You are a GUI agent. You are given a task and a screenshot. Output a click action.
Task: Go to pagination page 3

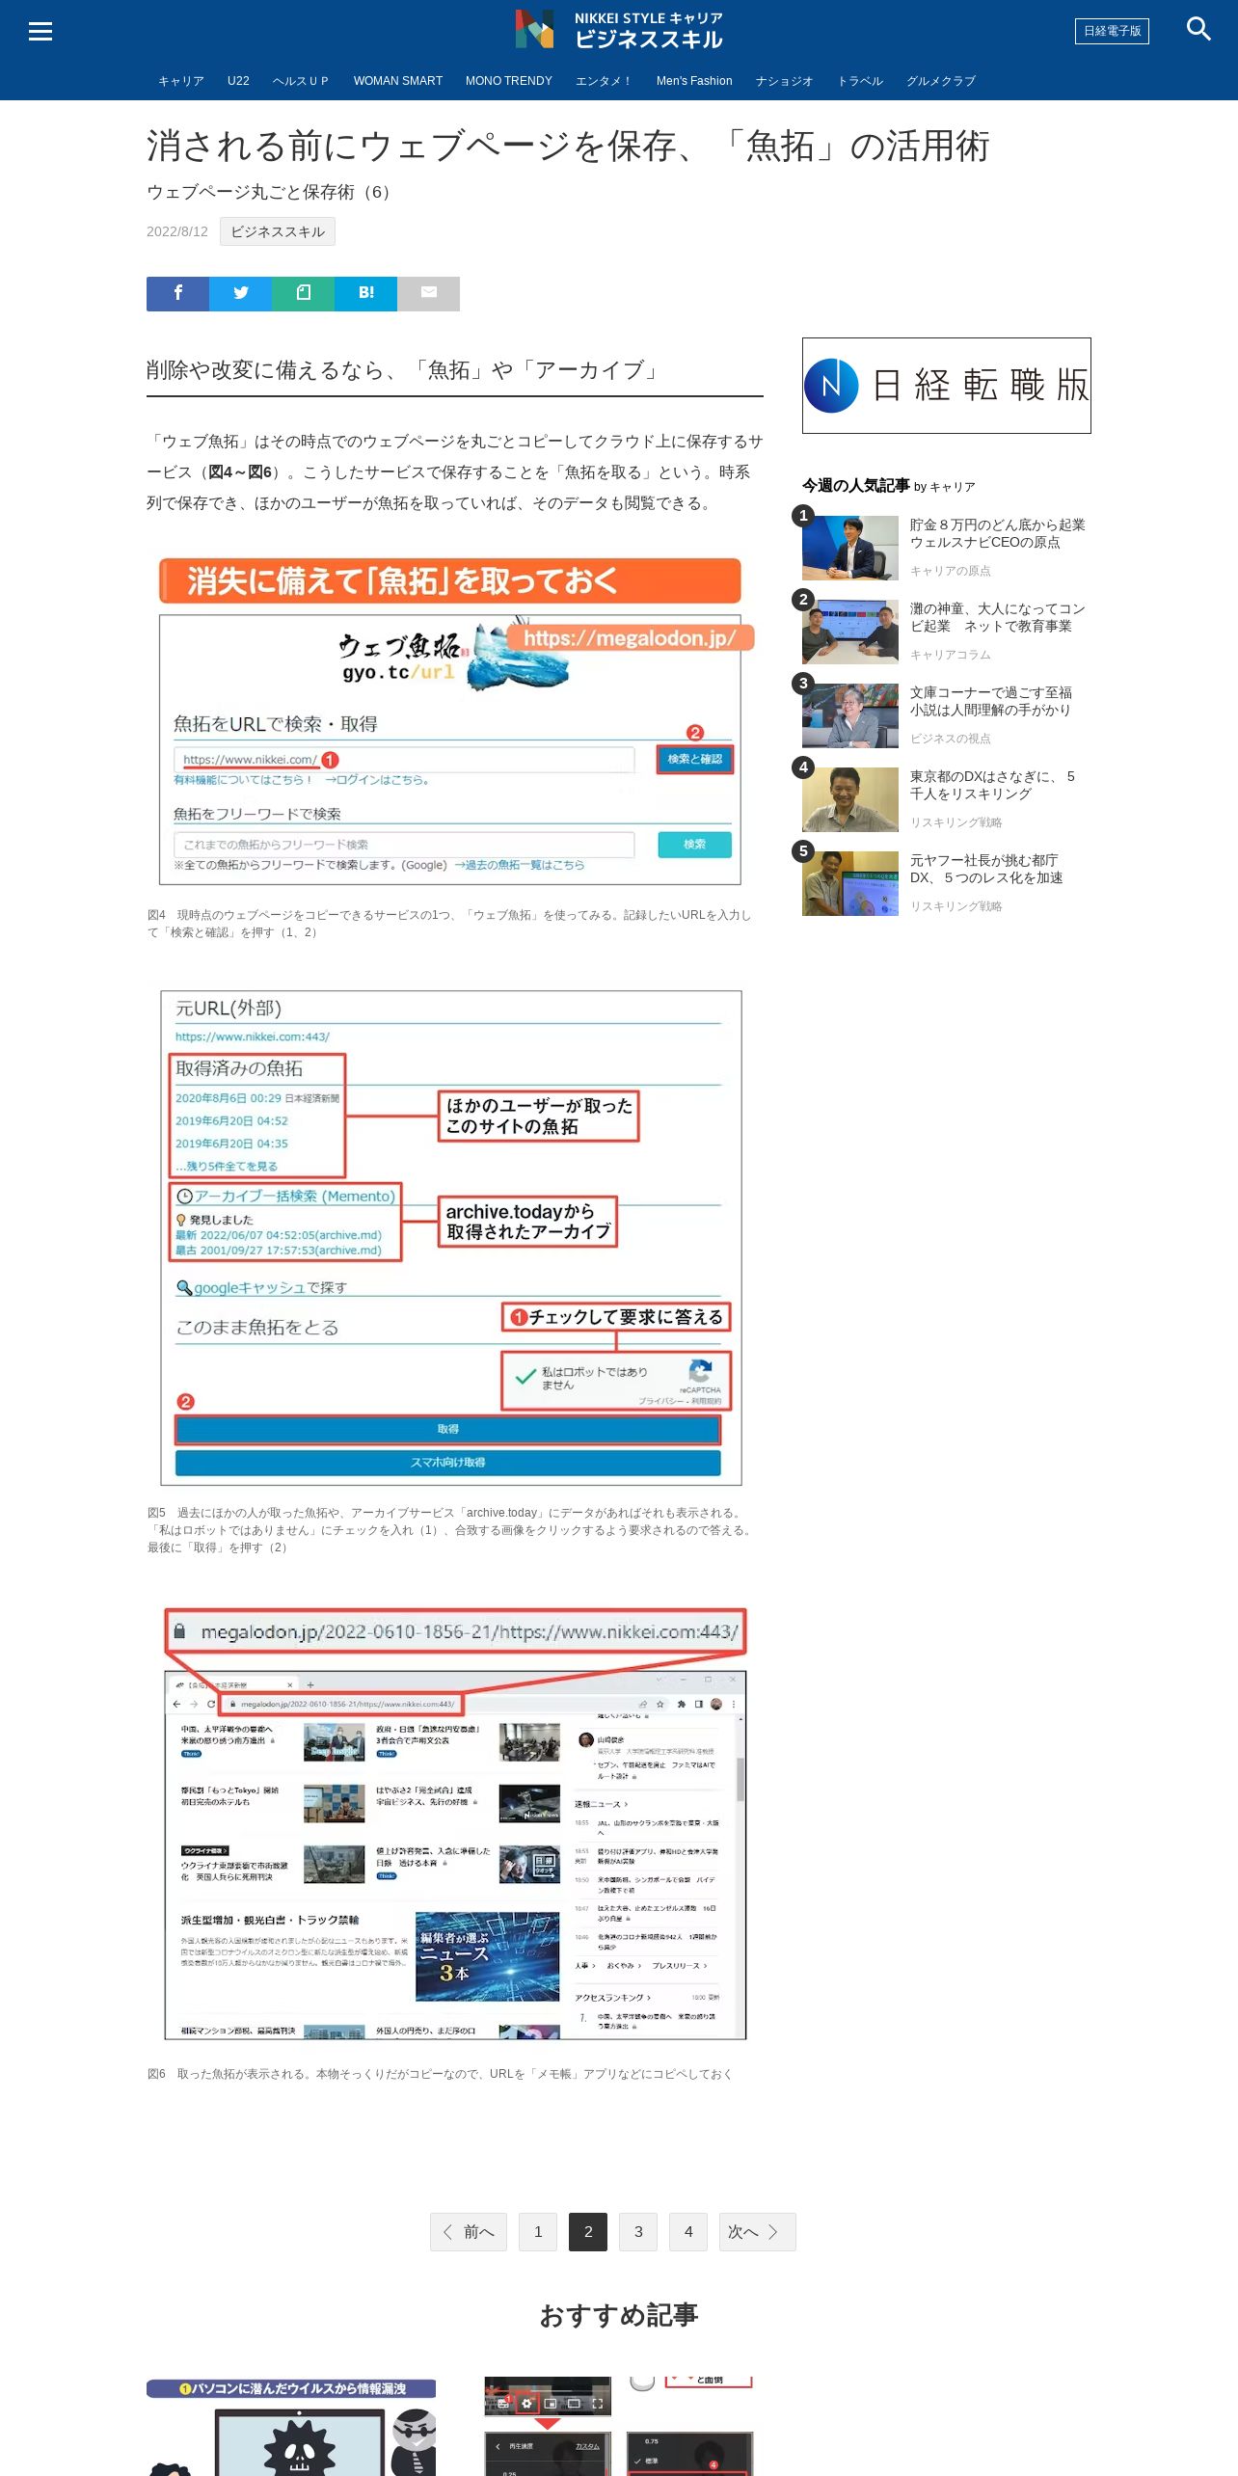[638, 2232]
